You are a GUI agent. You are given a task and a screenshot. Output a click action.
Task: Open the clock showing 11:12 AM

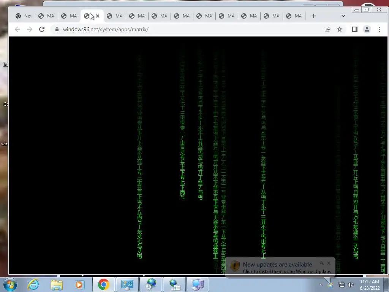370,285
